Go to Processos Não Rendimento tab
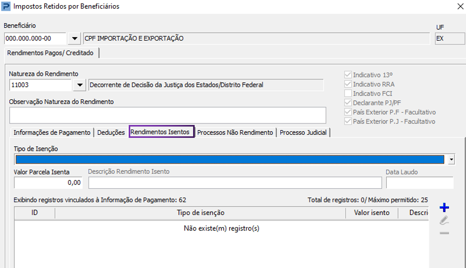This screenshot has width=466, height=268. point(235,132)
